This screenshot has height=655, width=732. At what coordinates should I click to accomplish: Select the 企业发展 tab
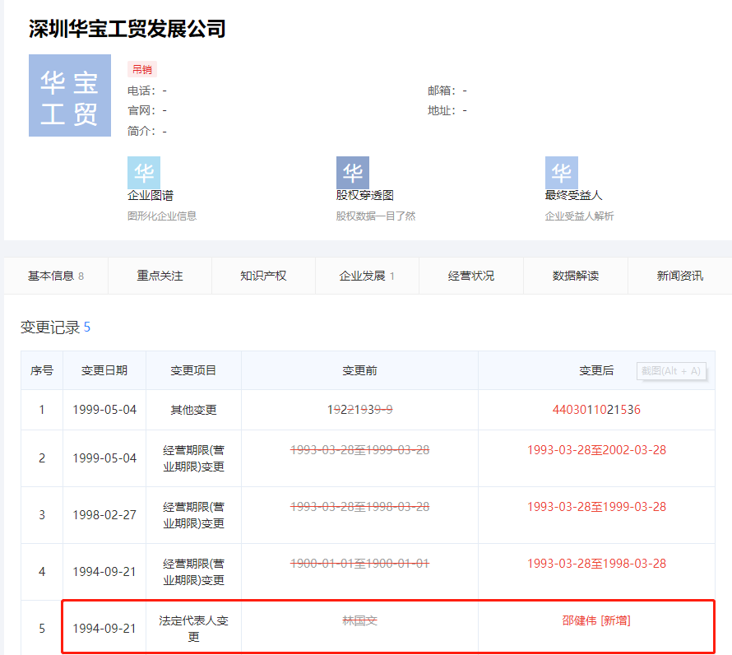pyautogui.click(x=367, y=276)
